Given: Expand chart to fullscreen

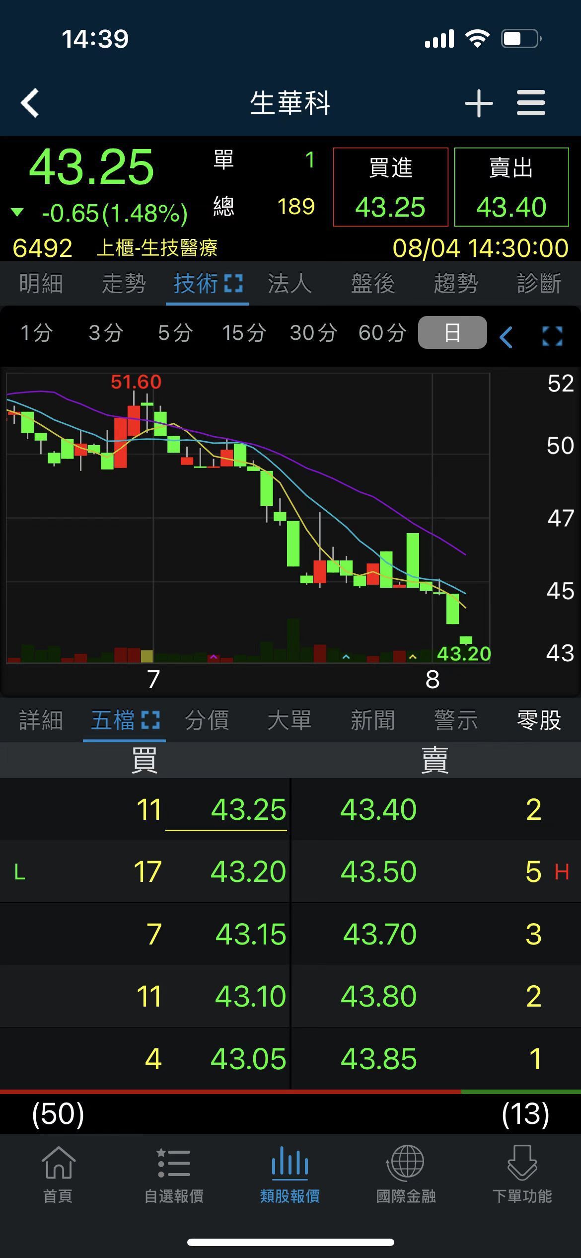Looking at the screenshot, I should point(552,336).
